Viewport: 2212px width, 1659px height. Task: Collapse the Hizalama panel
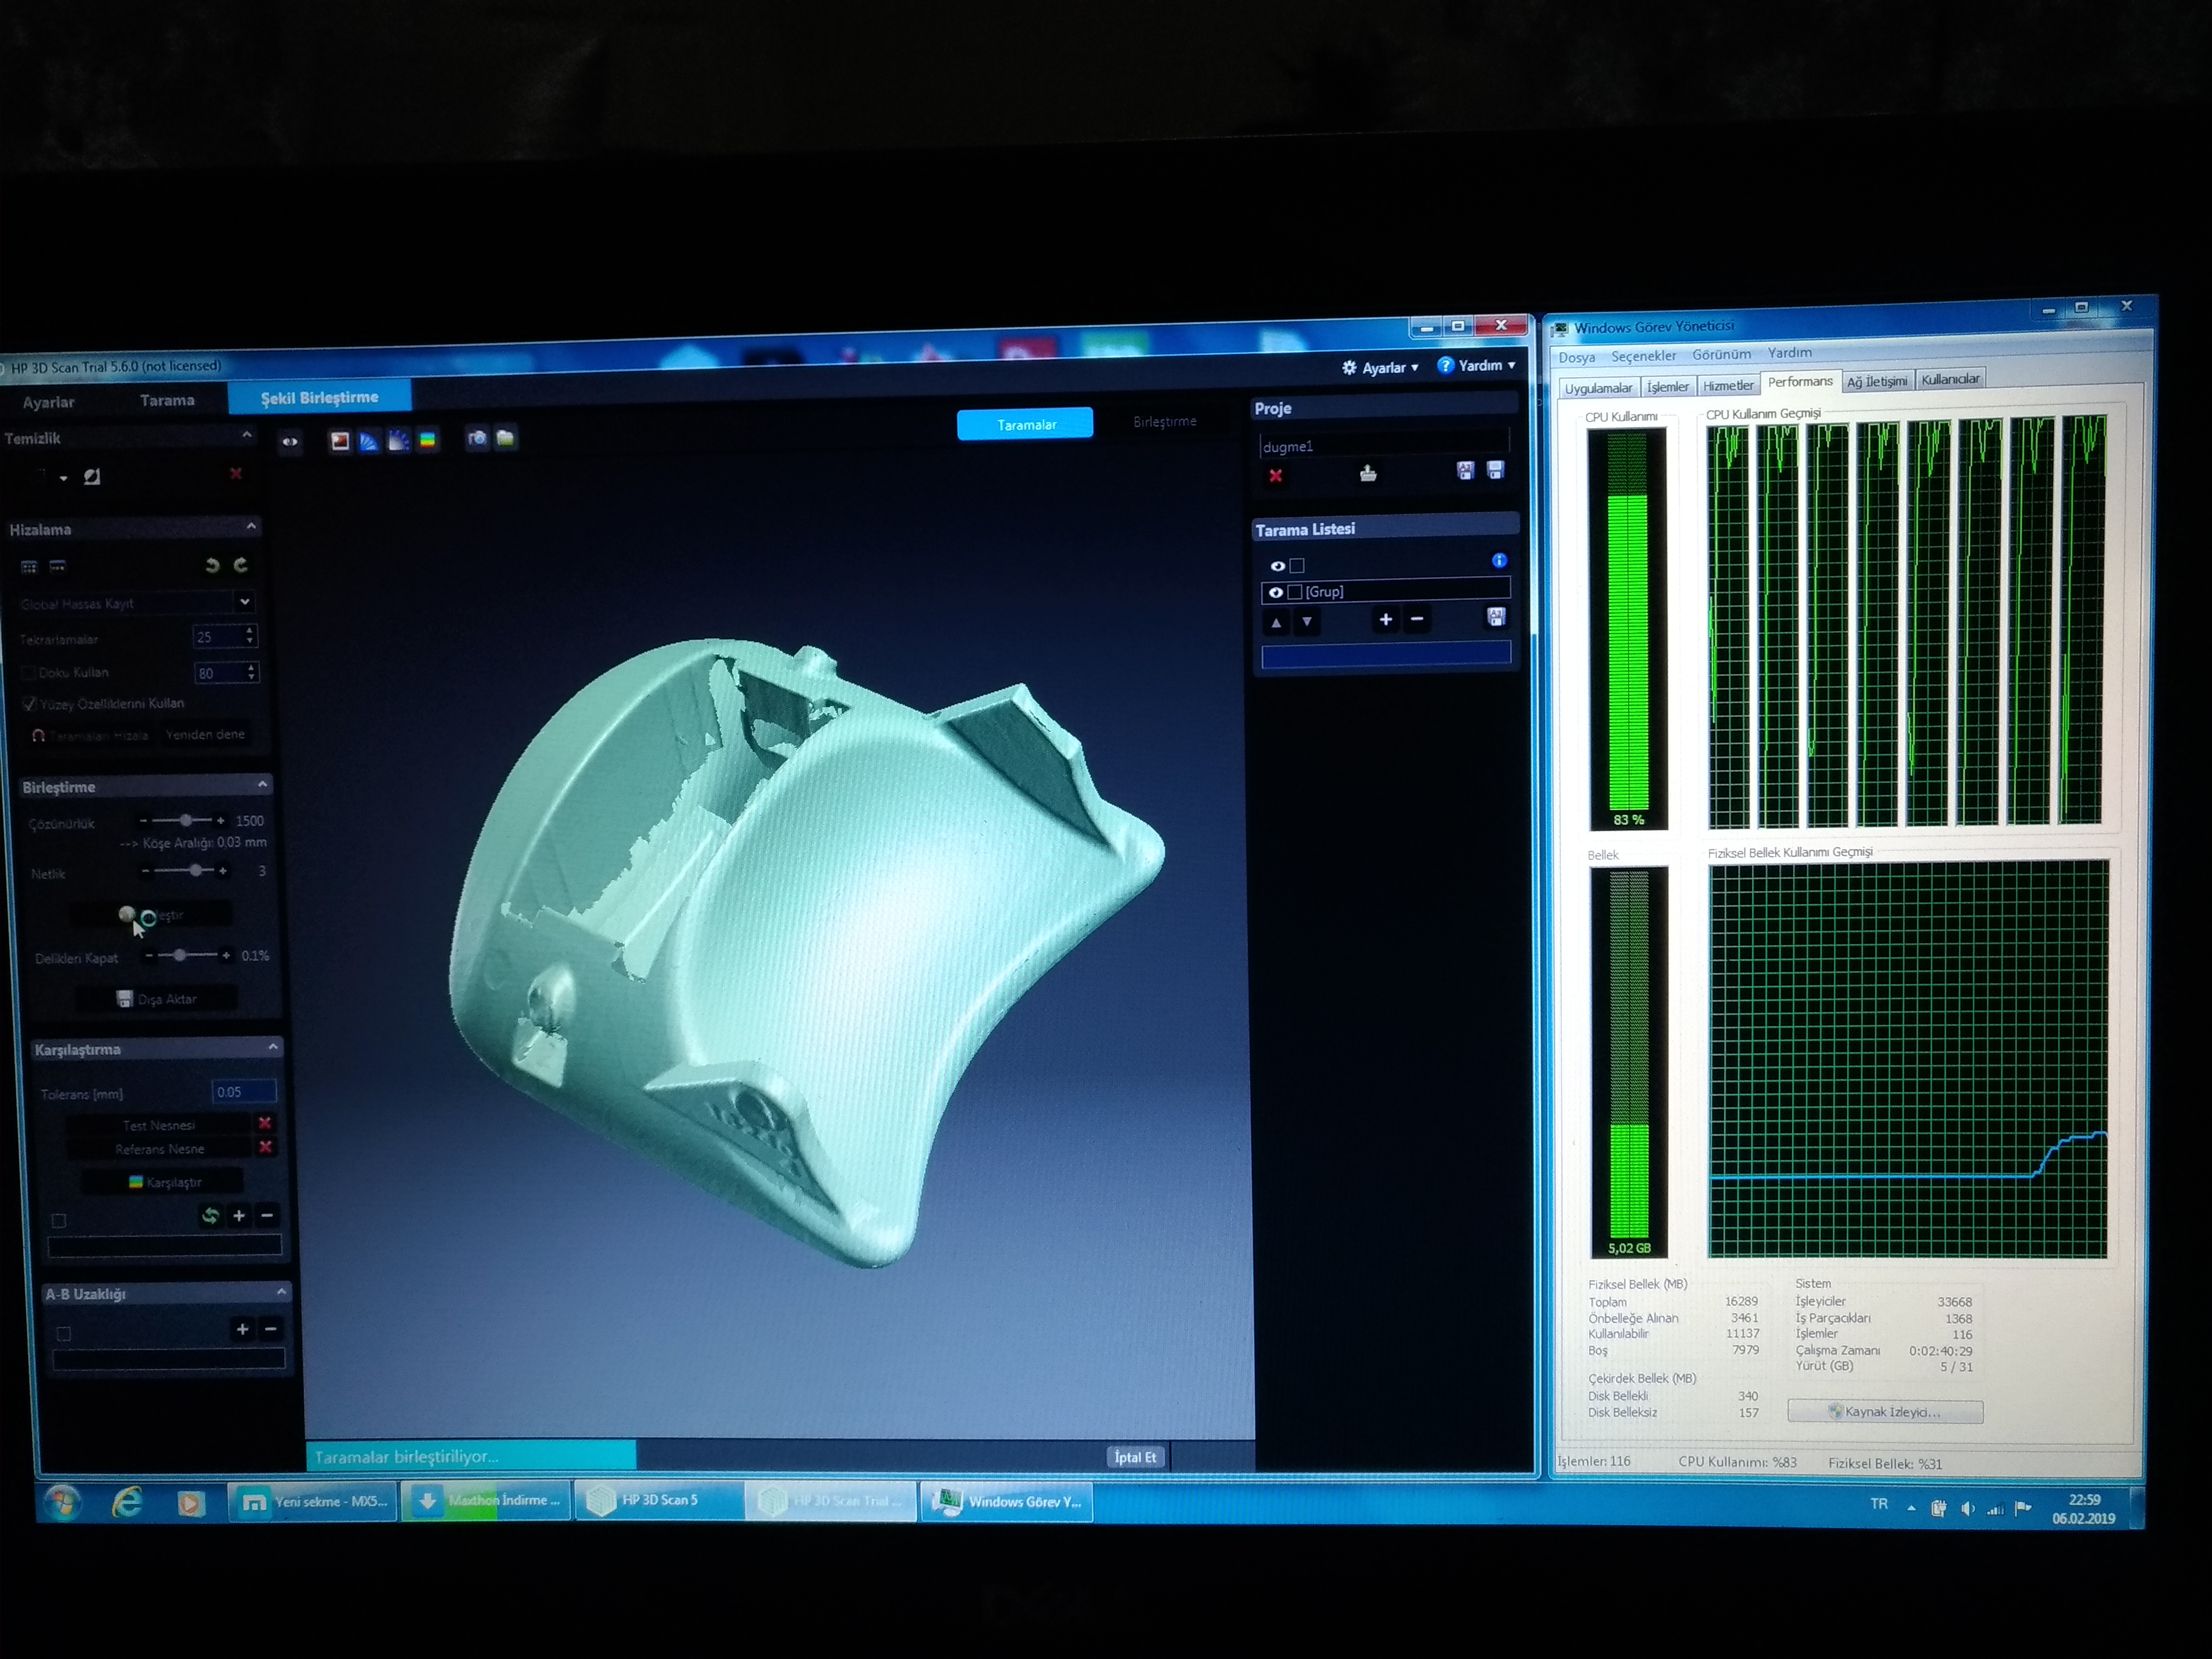[x=251, y=525]
